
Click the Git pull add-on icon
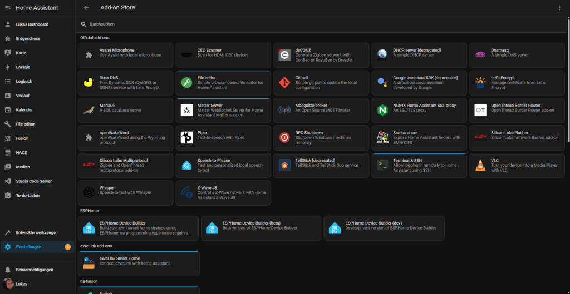pos(284,83)
